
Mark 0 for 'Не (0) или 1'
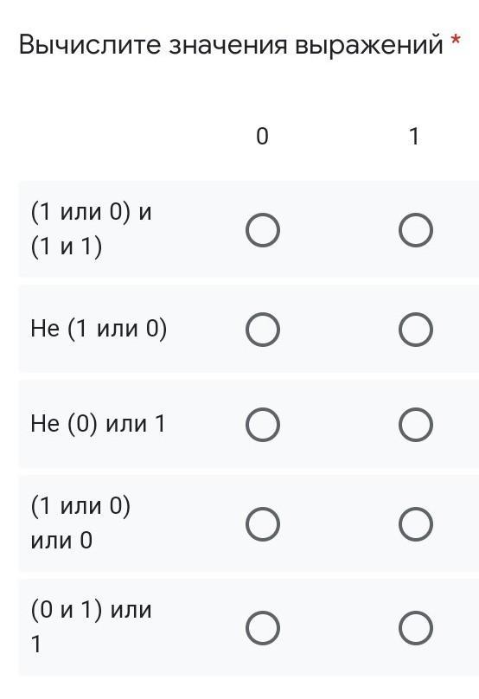coord(263,425)
